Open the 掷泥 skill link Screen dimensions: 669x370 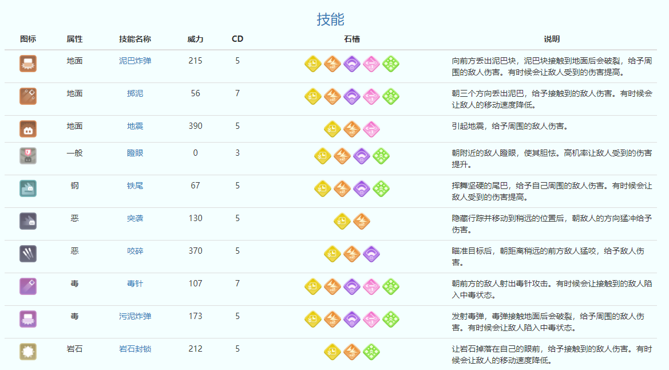tap(135, 93)
